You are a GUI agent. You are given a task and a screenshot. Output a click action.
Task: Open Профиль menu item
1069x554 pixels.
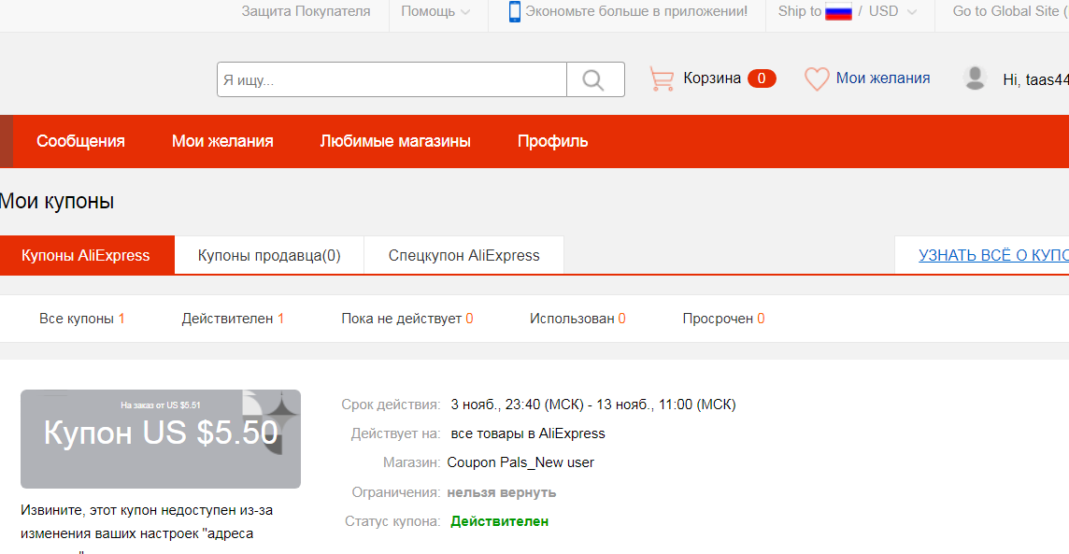[x=552, y=141]
